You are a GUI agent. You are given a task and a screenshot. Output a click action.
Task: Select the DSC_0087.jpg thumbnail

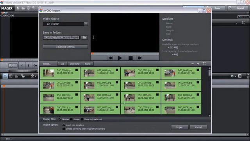coord(60,98)
